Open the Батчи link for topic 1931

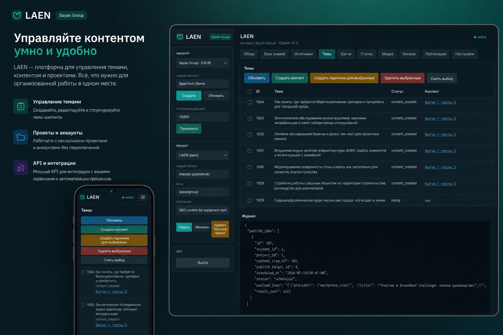[440, 151]
